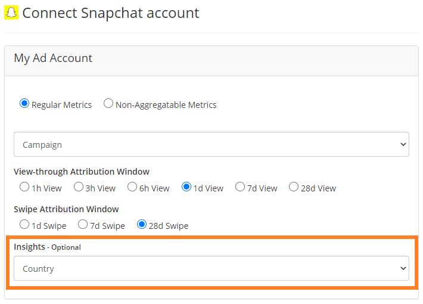Click Swipe Attribution Window label
Image resolution: width=423 pixels, height=304 pixels.
point(66,209)
